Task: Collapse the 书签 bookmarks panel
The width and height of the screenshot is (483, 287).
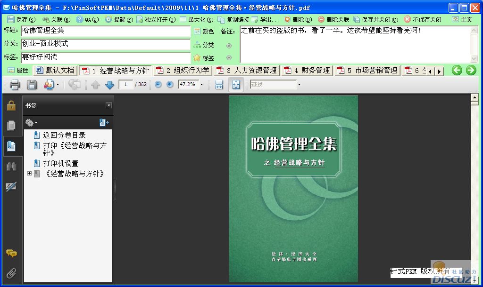Action: (x=108, y=105)
